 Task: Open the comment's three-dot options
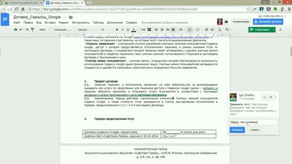pos(276,97)
